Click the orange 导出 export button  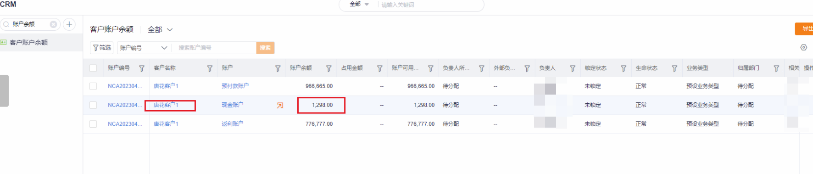coord(804,29)
